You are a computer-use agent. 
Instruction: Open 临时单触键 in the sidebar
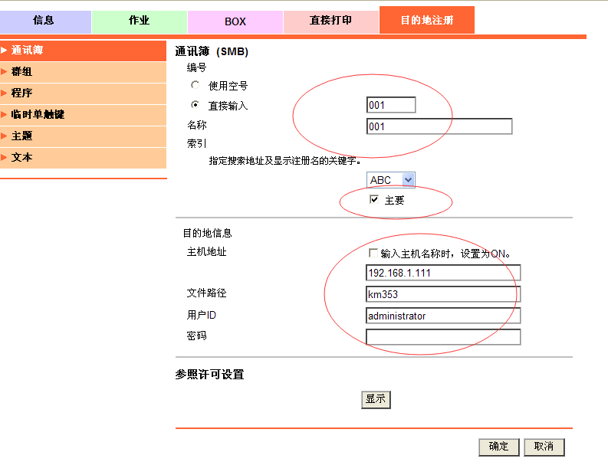[83, 115]
